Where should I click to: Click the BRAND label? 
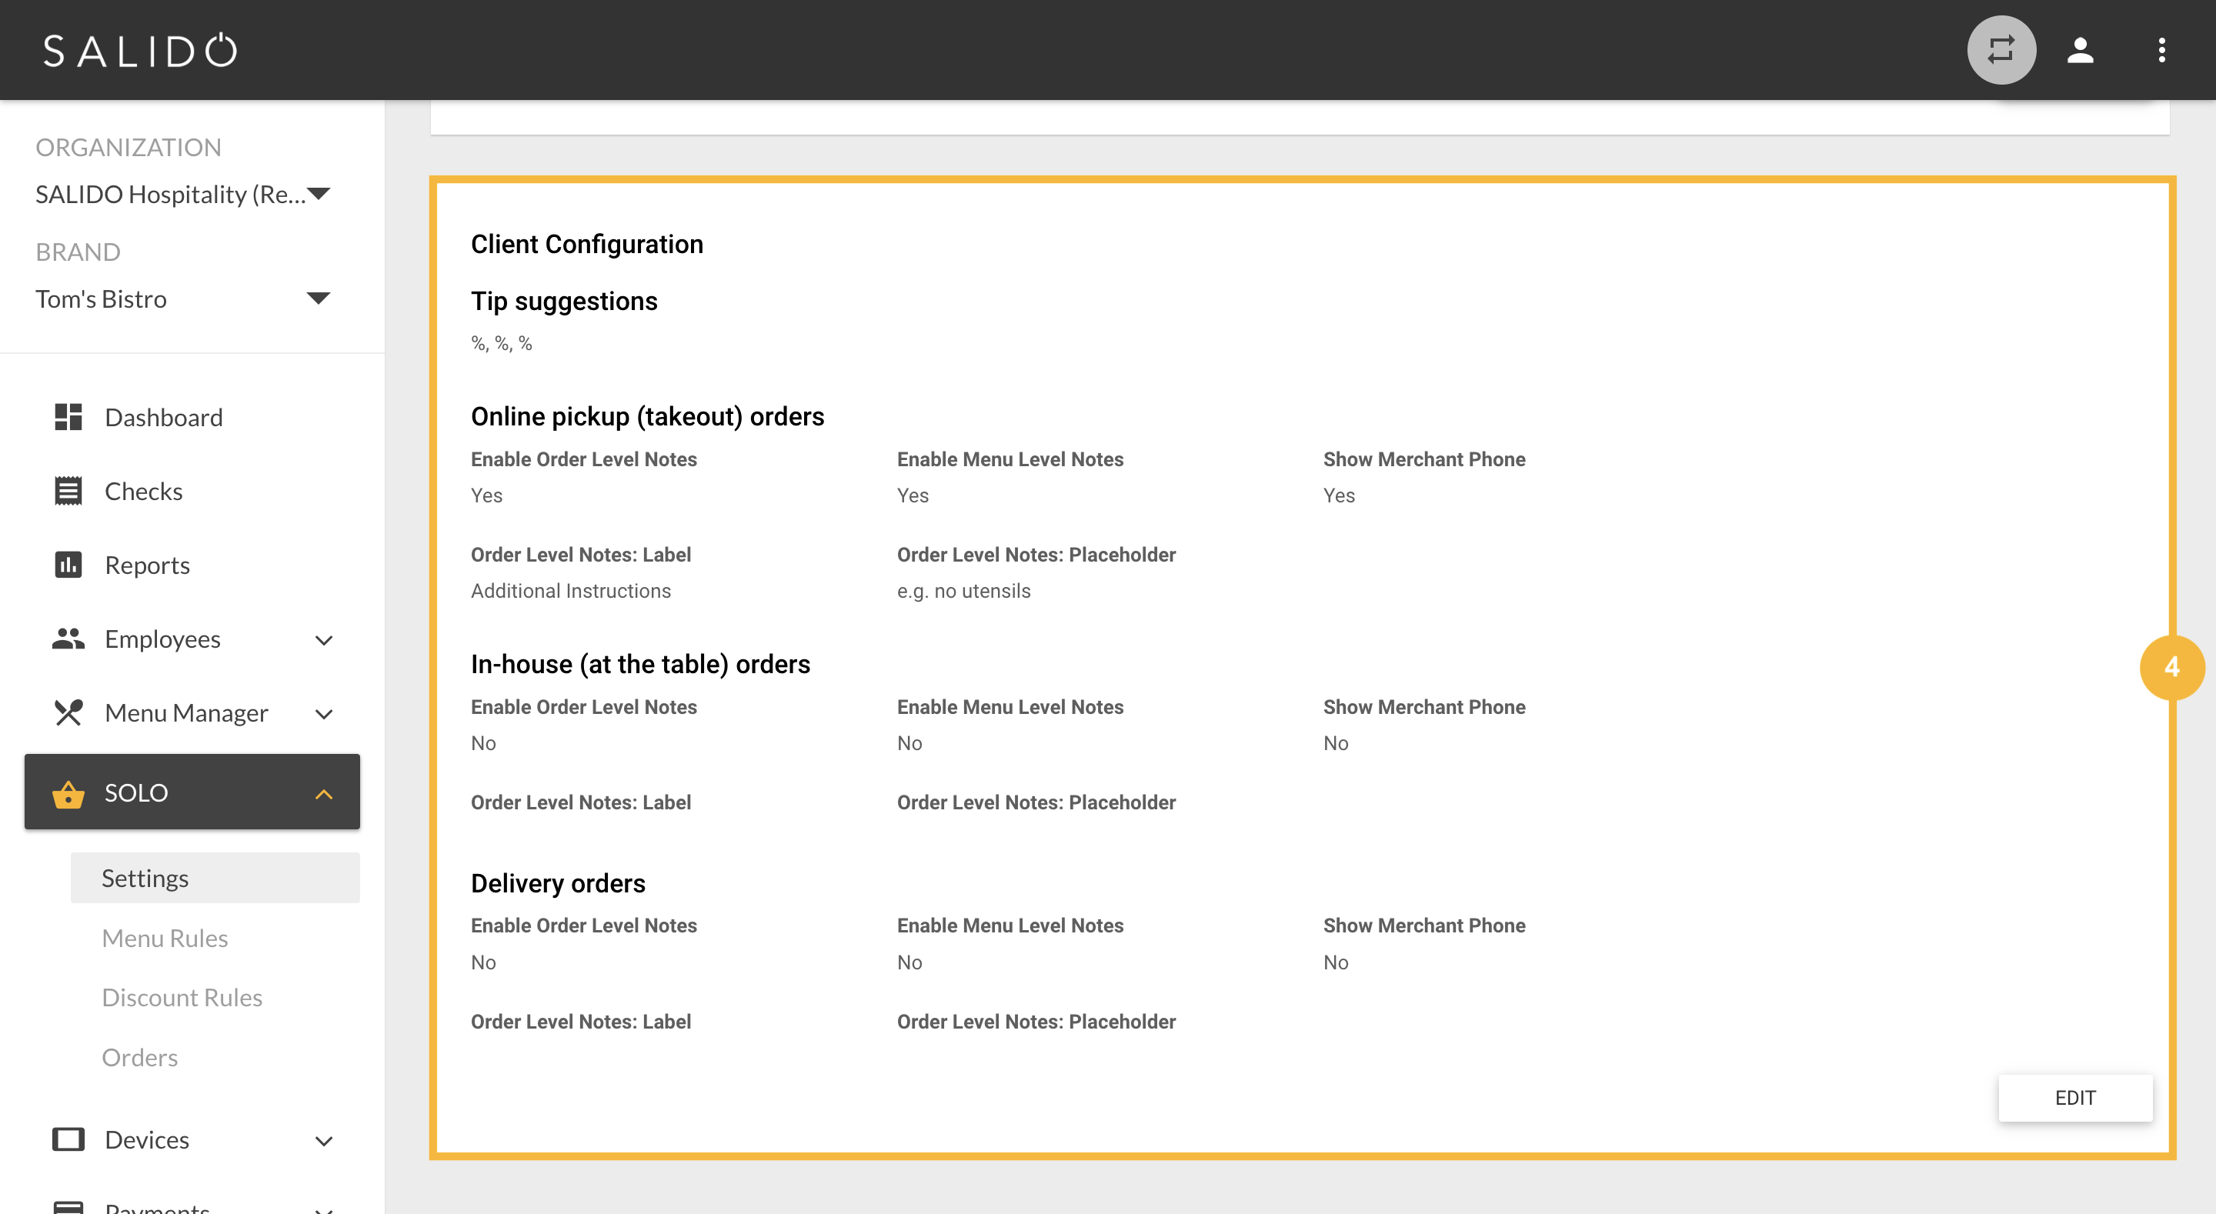point(78,252)
